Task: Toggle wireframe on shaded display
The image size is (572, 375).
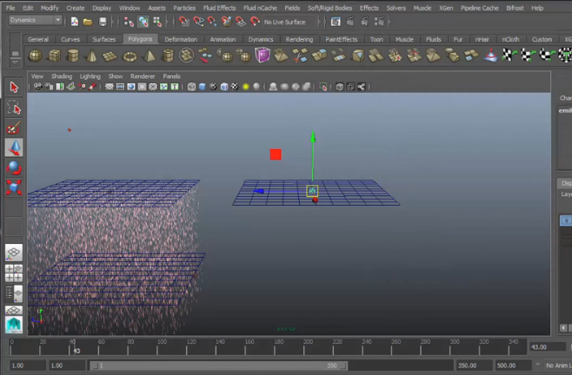Action: (x=224, y=87)
